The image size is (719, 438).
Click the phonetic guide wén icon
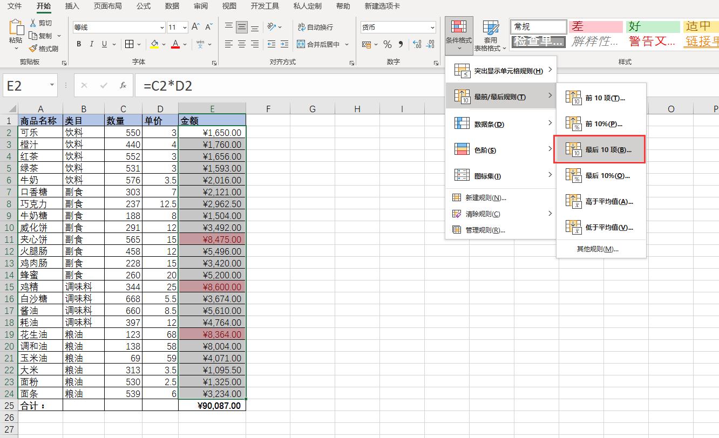(200, 44)
